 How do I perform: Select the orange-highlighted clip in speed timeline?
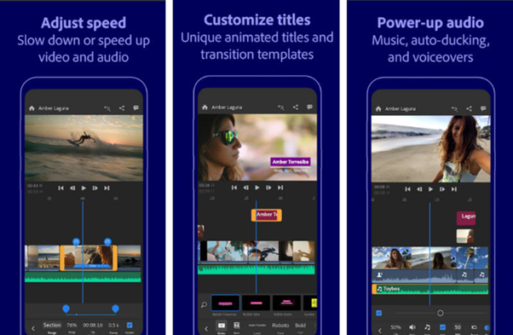(89, 257)
